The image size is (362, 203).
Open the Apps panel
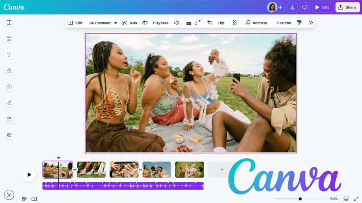point(9,135)
